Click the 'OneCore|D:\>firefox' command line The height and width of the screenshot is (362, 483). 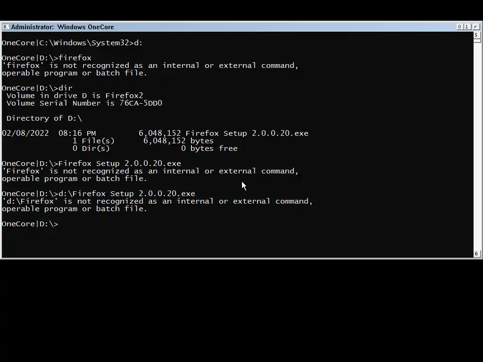pos(47,58)
